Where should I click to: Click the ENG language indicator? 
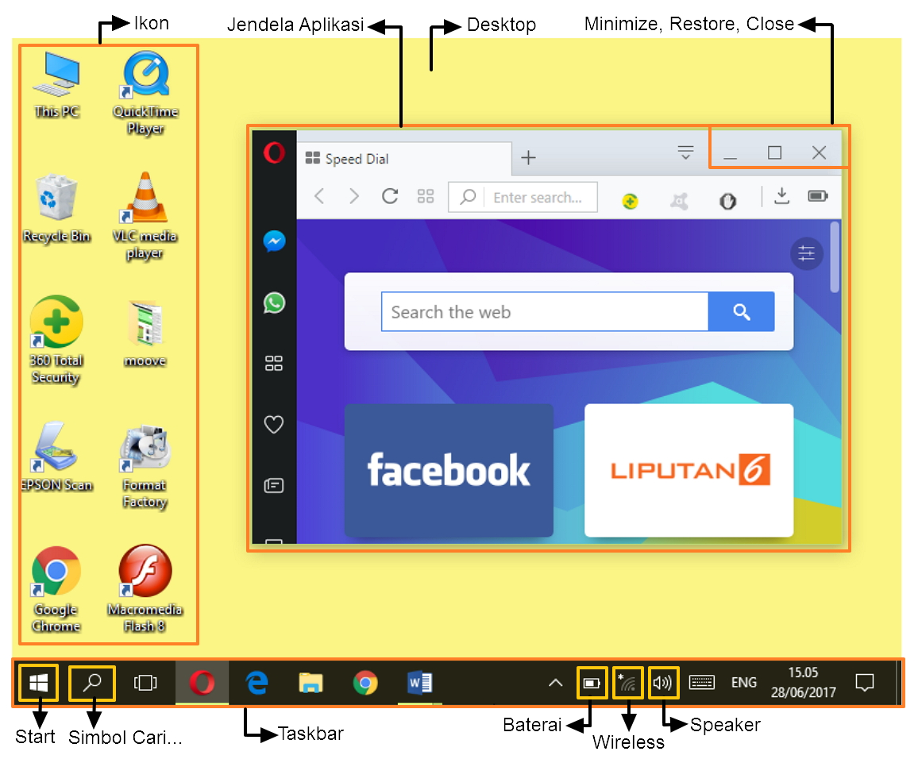click(743, 682)
